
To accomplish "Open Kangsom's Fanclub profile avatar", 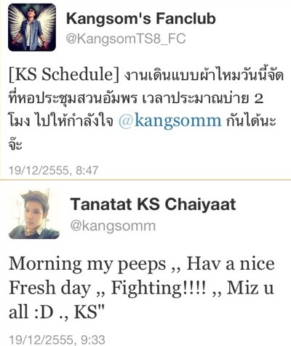I will pyautogui.click(x=32, y=28).
